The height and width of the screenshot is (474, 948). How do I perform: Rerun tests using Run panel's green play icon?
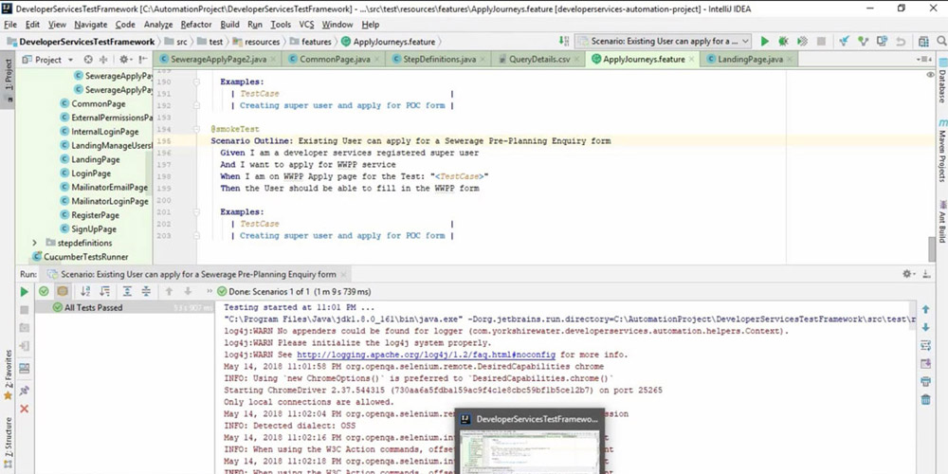click(25, 291)
